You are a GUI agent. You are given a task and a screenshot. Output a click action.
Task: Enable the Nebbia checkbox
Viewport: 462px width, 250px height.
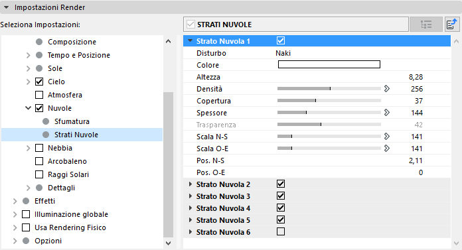(39, 148)
